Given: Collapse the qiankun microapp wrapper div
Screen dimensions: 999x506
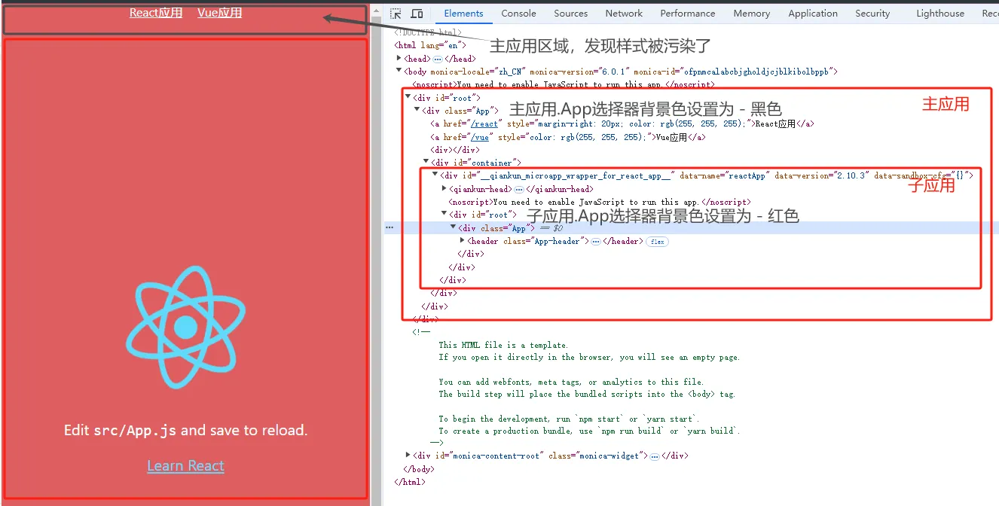Looking at the screenshot, I should (435, 175).
